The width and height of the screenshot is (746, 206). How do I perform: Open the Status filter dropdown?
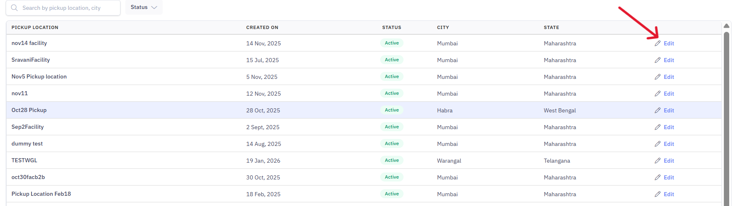[x=144, y=7]
